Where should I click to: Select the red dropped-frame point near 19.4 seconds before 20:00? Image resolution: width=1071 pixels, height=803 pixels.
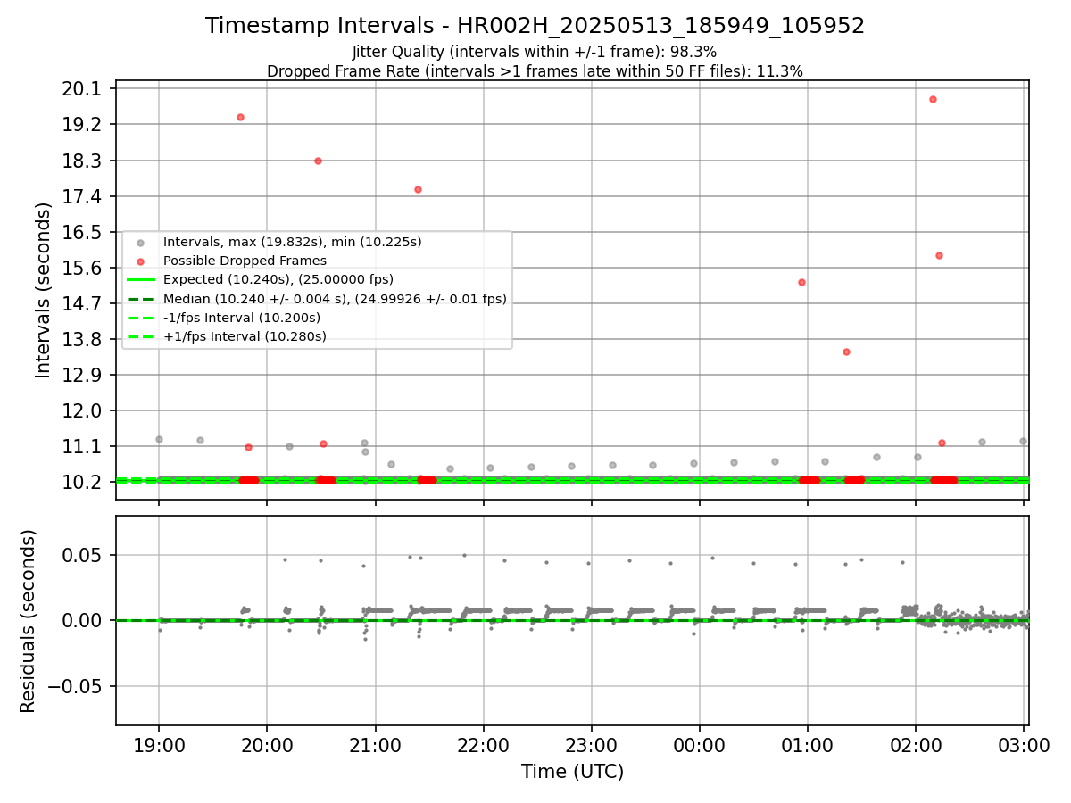(240, 117)
